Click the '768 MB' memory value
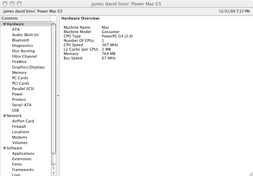The height and width of the screenshot is (176, 253). tap(109, 54)
